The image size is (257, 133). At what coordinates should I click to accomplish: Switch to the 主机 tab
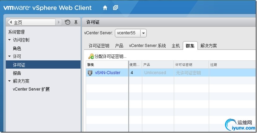tap(175, 46)
